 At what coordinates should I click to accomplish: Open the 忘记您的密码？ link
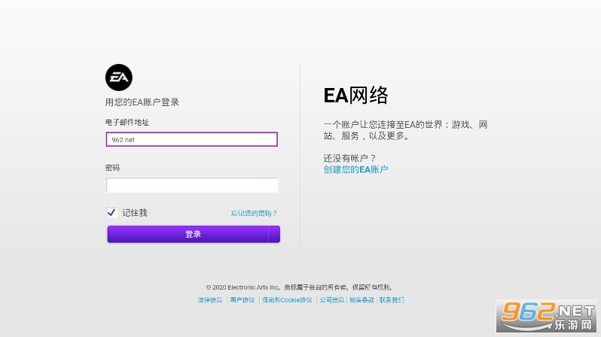254,214
